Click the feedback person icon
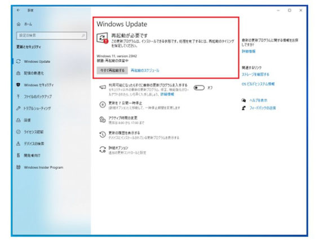Image resolution: width=323 pixels, height=240 pixels. click(x=244, y=108)
